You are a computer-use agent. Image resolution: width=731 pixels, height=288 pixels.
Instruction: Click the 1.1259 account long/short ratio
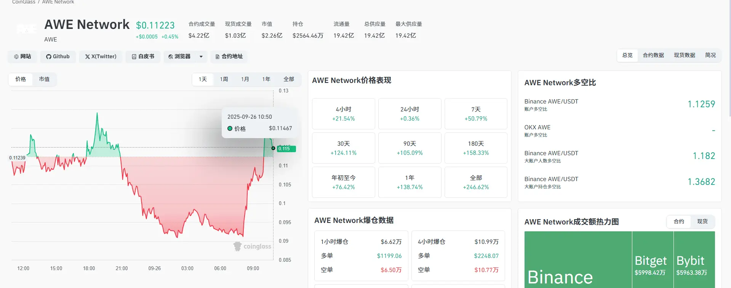coord(701,104)
